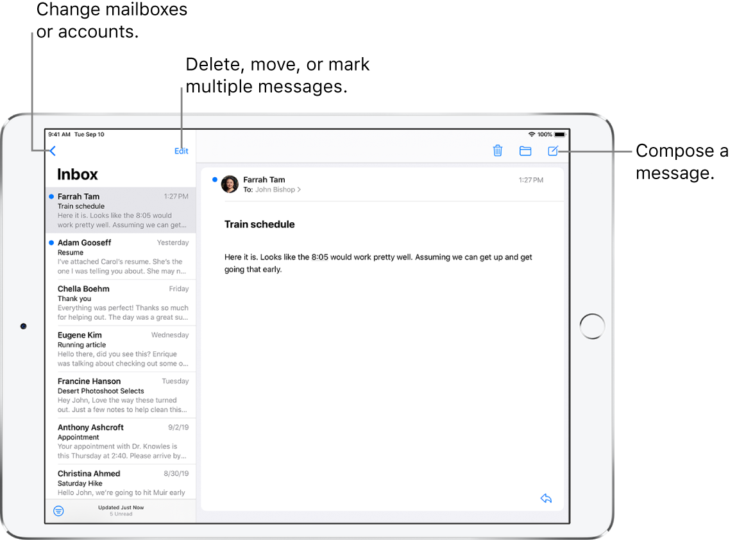Open Christina Ahmed's Saturday Hike email

pos(121,482)
